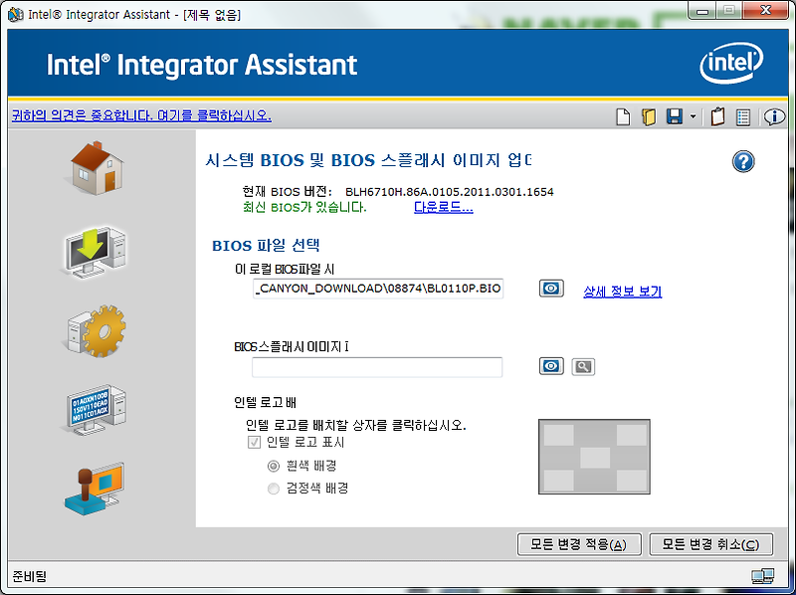Click the feedback link 귀하의 의견은 중요합니다
The width and height of the screenshot is (796, 595).
[141, 115]
